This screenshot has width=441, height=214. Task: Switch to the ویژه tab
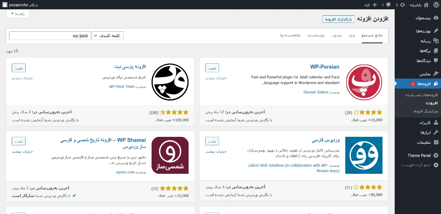352,36
